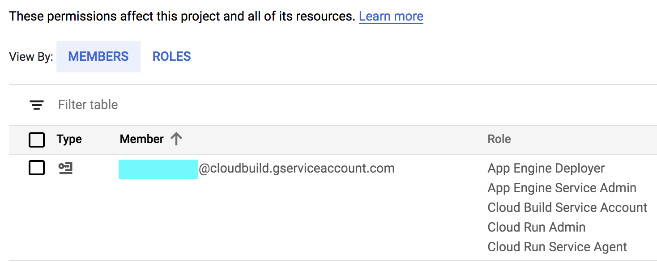This screenshot has height=262, width=657.
Task: Click the Cloud Build Service Account role
Action: pyautogui.click(x=567, y=208)
